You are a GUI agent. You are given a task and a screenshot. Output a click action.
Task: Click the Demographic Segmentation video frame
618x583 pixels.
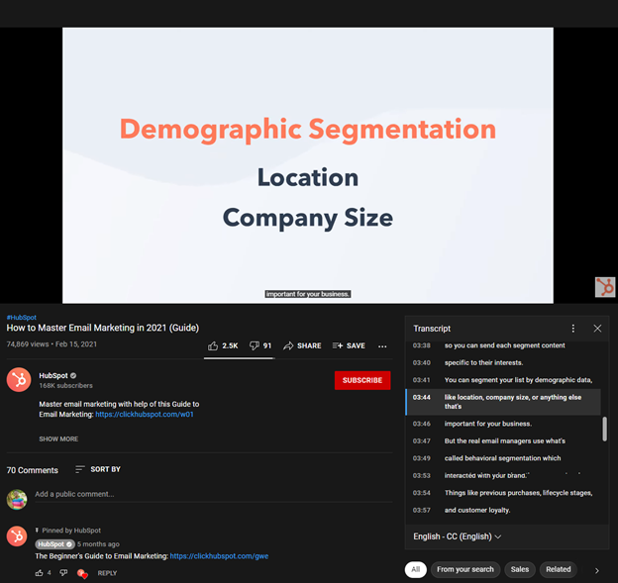pos(307,165)
